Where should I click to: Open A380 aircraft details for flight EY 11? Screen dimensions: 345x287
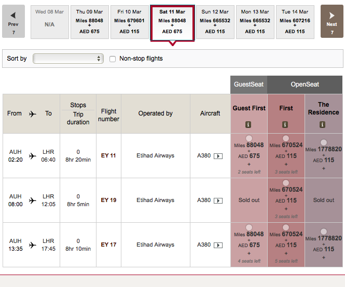[x=218, y=156]
